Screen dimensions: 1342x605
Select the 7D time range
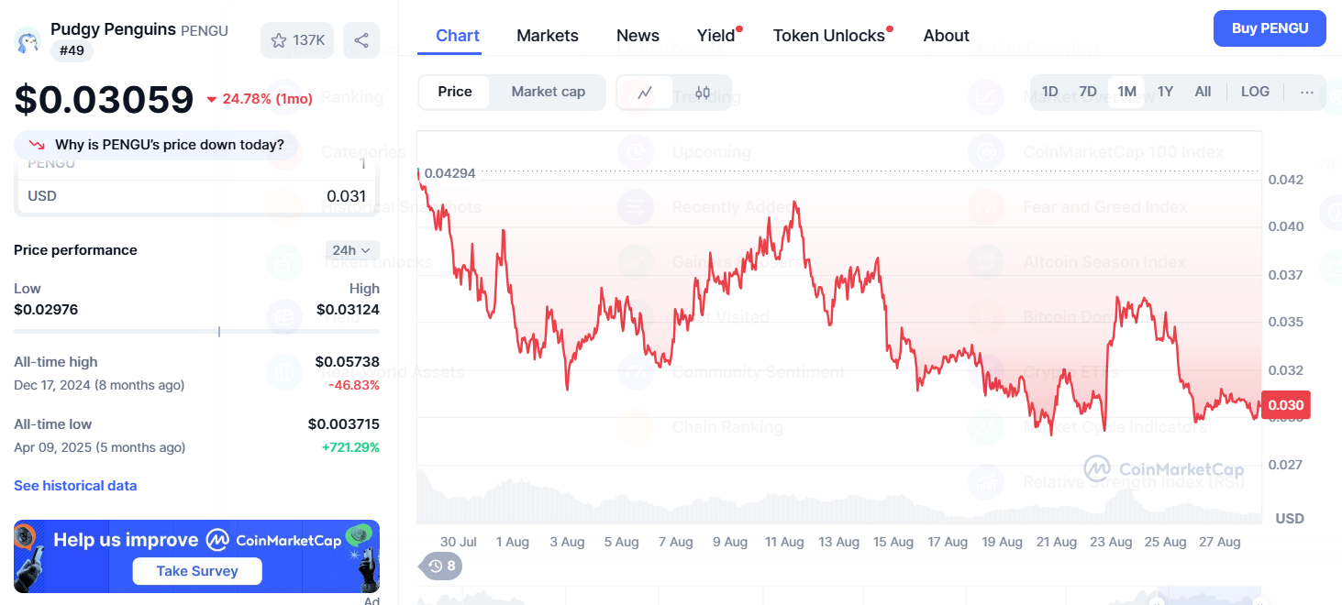(x=1088, y=92)
